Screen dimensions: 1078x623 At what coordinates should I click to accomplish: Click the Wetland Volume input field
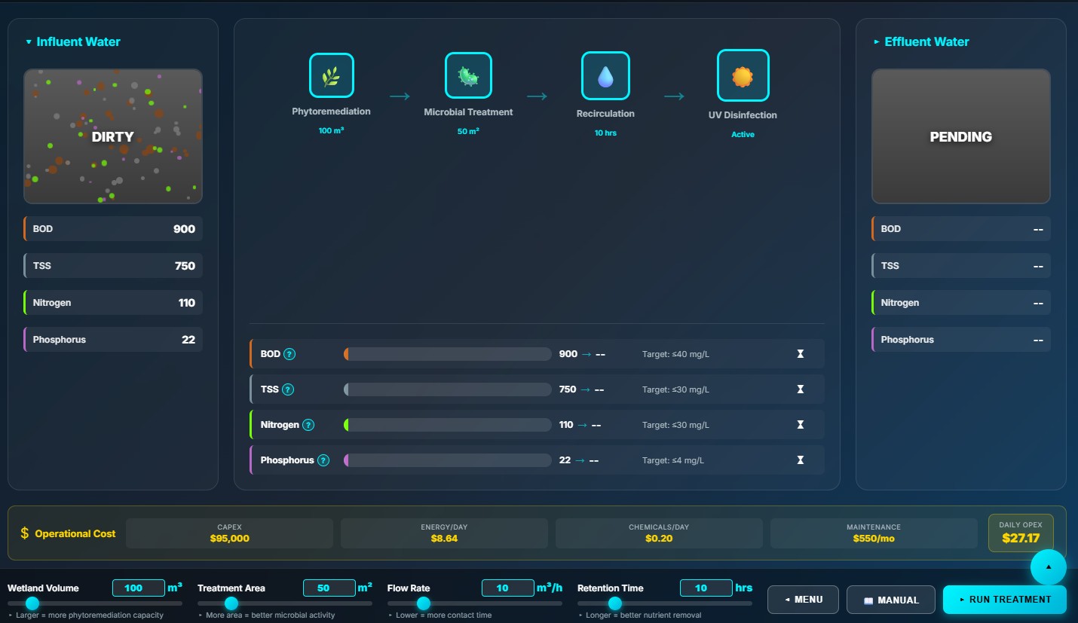pos(138,588)
